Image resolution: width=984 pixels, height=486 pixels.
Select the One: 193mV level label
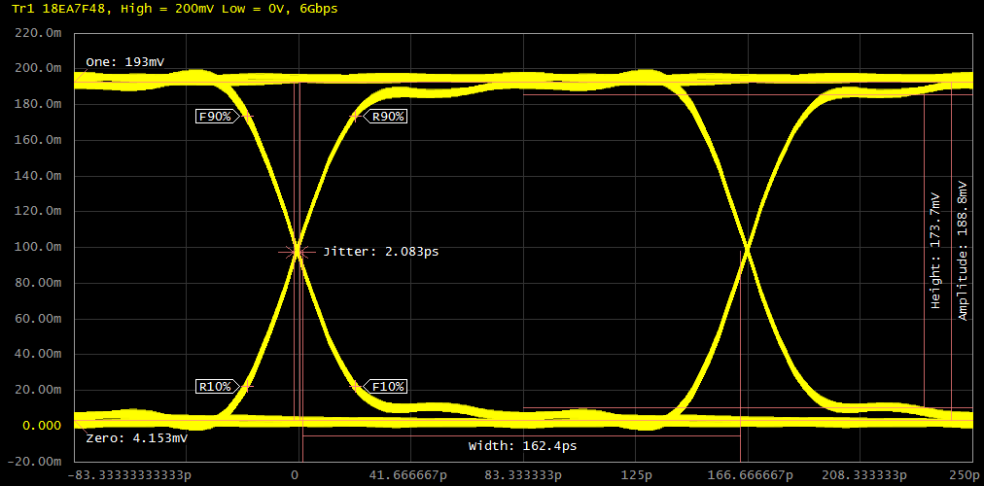point(124,62)
